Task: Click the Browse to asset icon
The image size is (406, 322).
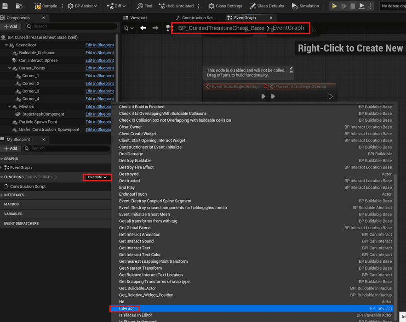Action: 19,6
